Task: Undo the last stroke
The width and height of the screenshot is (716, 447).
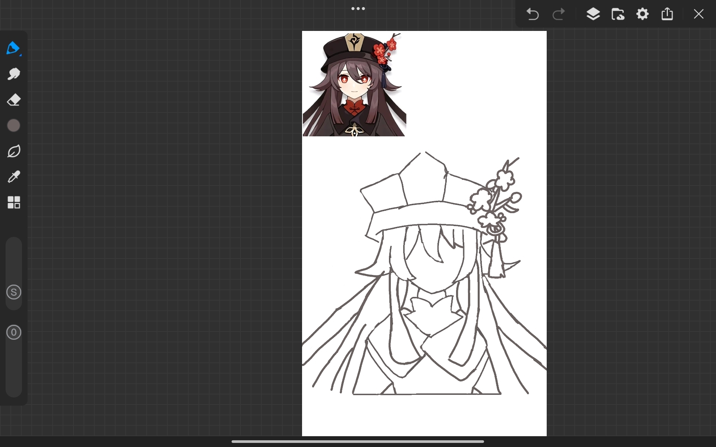Action: [533, 14]
